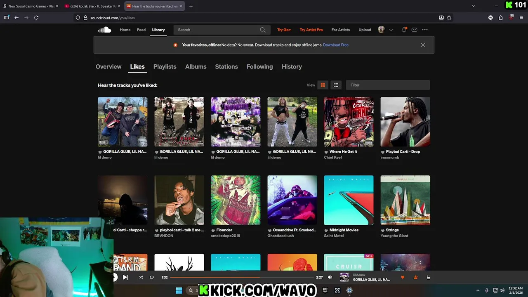Open the Albums tab

click(x=196, y=66)
